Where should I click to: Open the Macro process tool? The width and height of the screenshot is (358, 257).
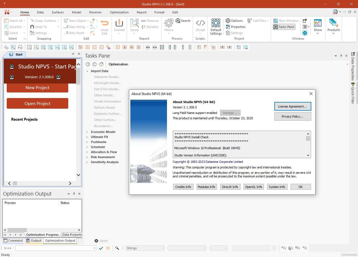tap(169, 25)
